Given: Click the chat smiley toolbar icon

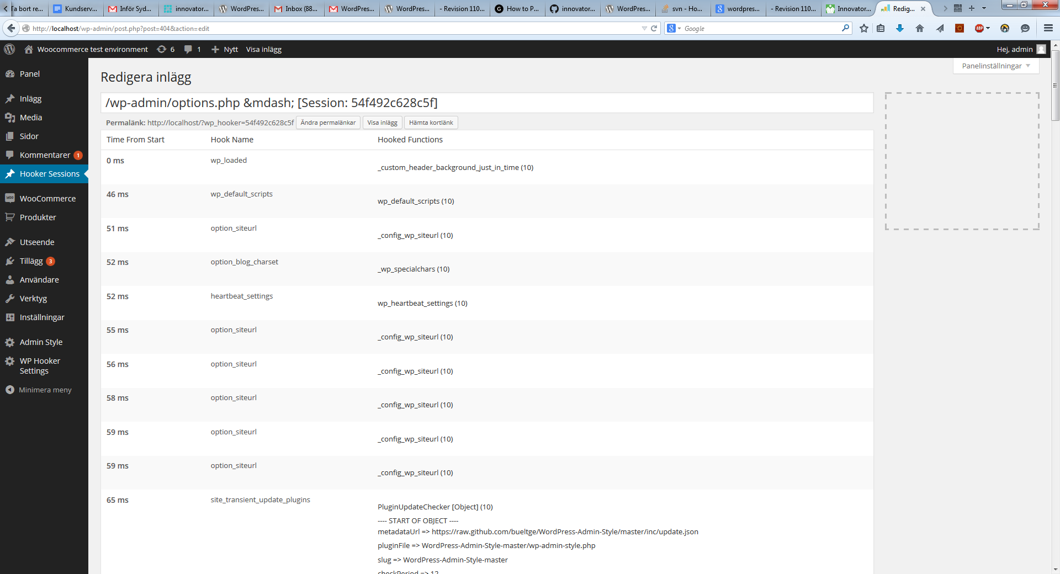Looking at the screenshot, I should point(1025,28).
